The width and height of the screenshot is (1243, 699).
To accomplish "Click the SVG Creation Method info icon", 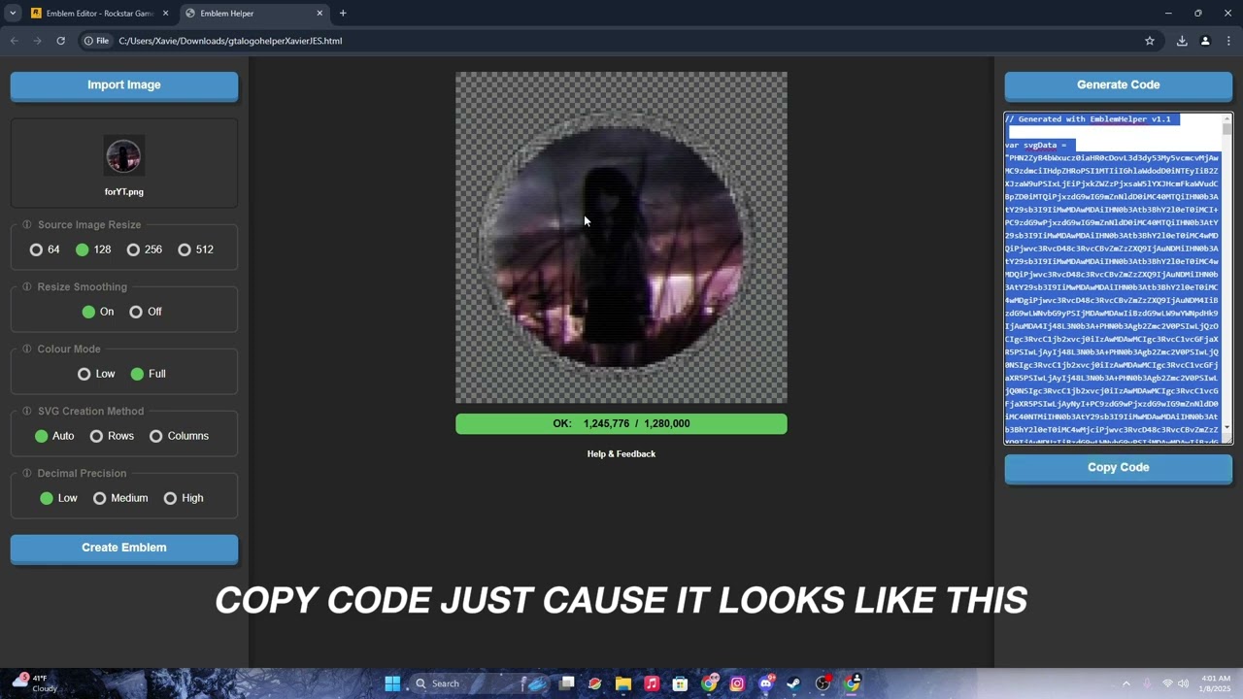I will (x=27, y=412).
